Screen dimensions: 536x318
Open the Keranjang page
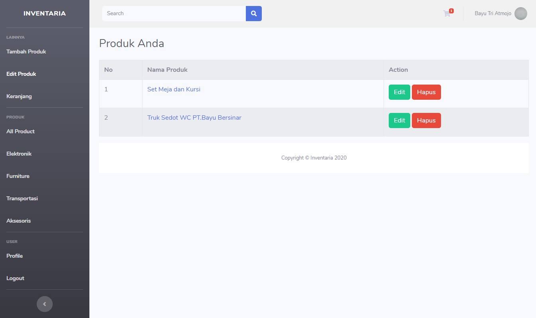pyautogui.click(x=19, y=96)
